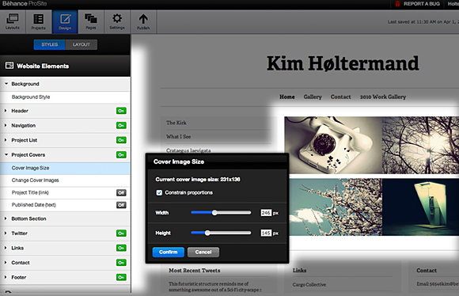
Task: Open the Pages toolbar icon
Action: 91,21
